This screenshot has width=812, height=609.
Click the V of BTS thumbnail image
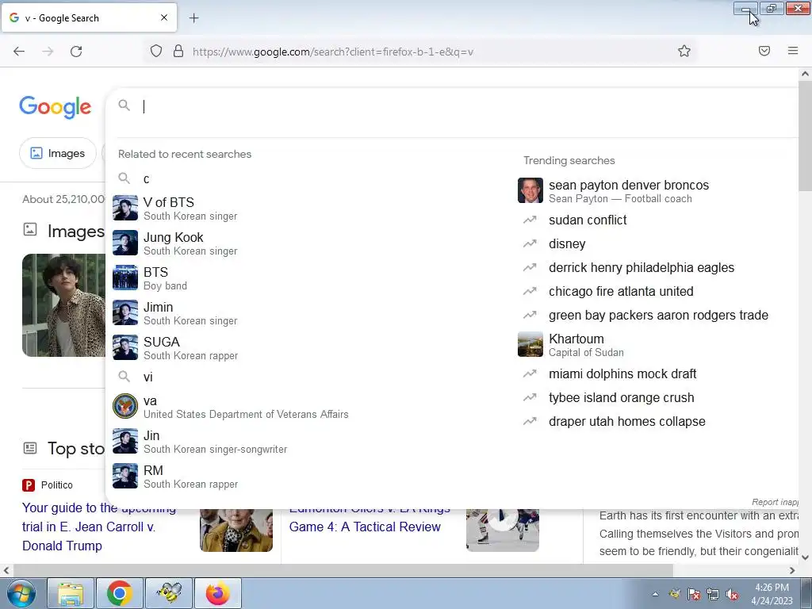[x=125, y=208]
